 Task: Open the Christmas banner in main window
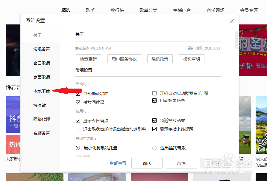[253, 50]
